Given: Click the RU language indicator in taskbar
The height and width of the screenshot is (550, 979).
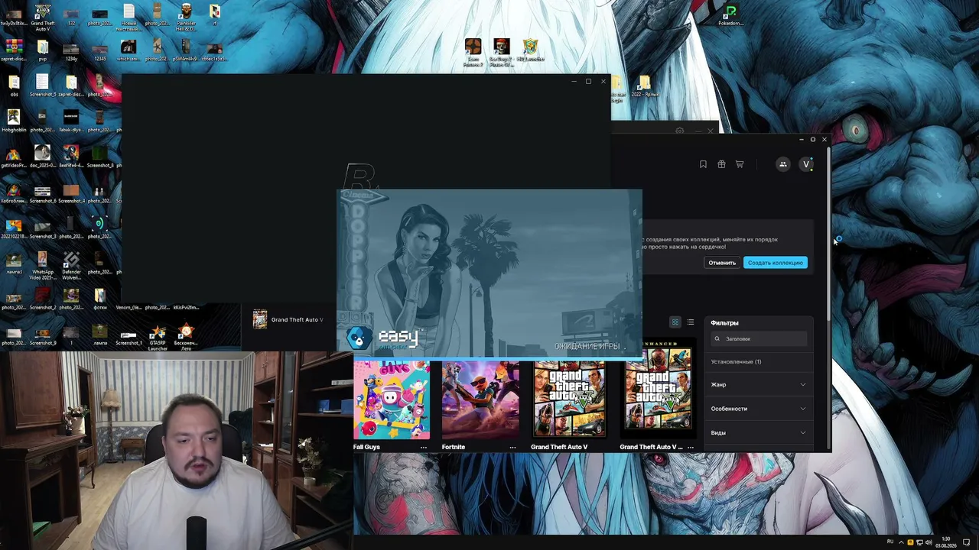Looking at the screenshot, I should point(890,542).
